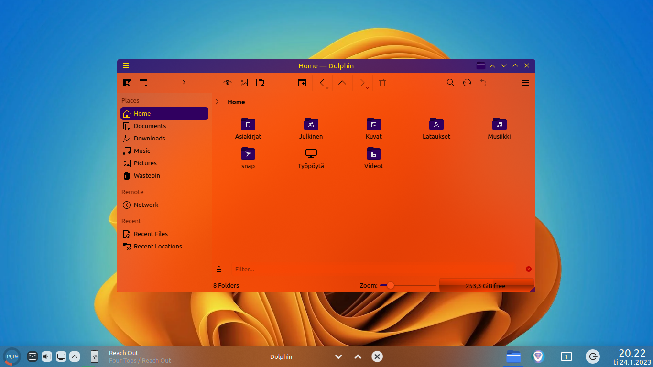Open the terminal panel icon in toolbar
The width and height of the screenshot is (653, 367).
[185, 83]
